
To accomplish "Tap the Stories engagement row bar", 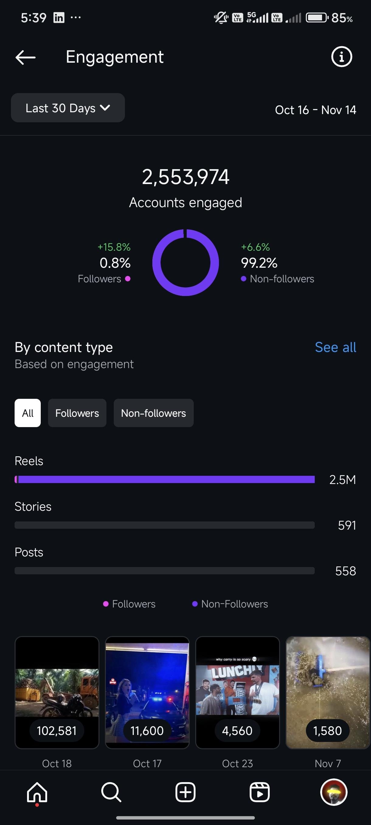I will click(x=165, y=525).
